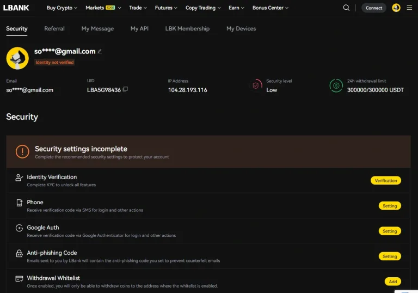Click Verification button for Identity Verification
The height and width of the screenshot is (293, 418).
coord(386,180)
